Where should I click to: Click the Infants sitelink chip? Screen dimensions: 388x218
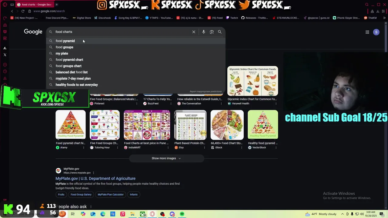coord(134,194)
